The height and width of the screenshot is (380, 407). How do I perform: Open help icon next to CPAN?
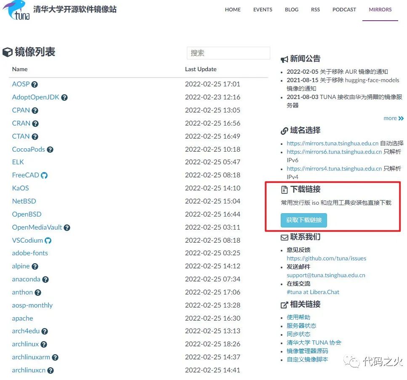click(x=35, y=110)
